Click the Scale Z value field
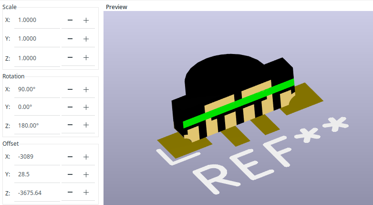The image size is (373, 205). (x=37, y=58)
